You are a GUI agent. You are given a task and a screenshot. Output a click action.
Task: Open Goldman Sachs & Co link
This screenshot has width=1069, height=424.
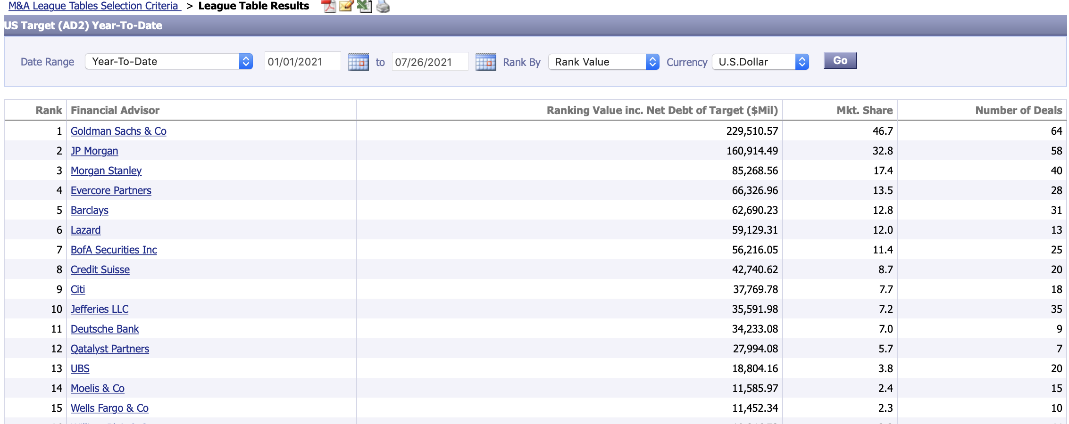pyautogui.click(x=118, y=131)
